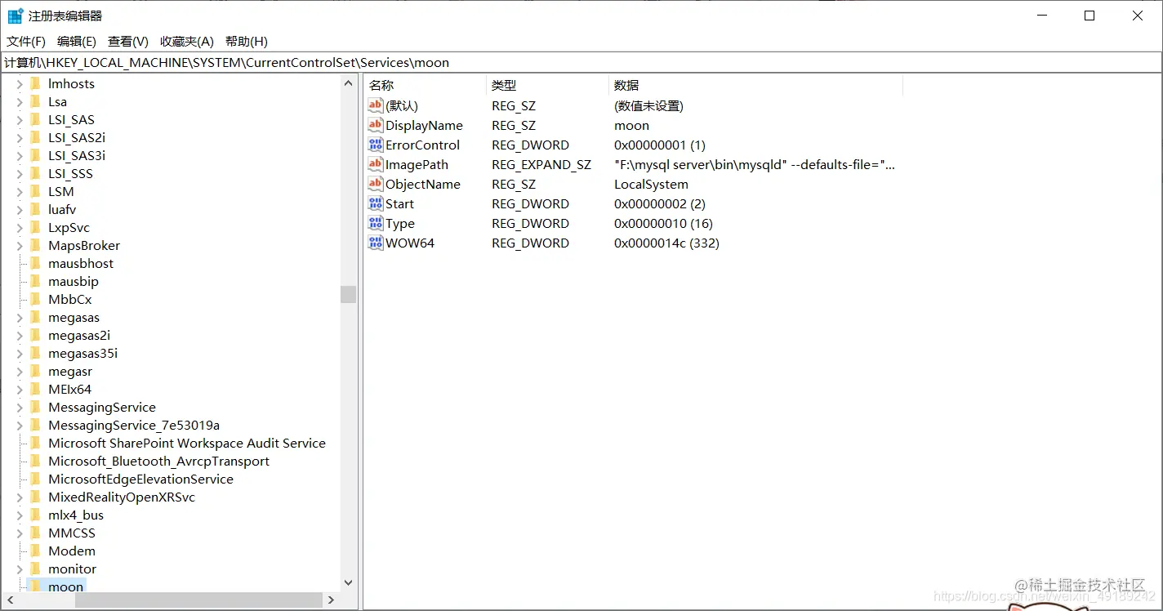1163x611 pixels.
Task: Click the folder icon of MapsBroker key
Action: (35, 245)
